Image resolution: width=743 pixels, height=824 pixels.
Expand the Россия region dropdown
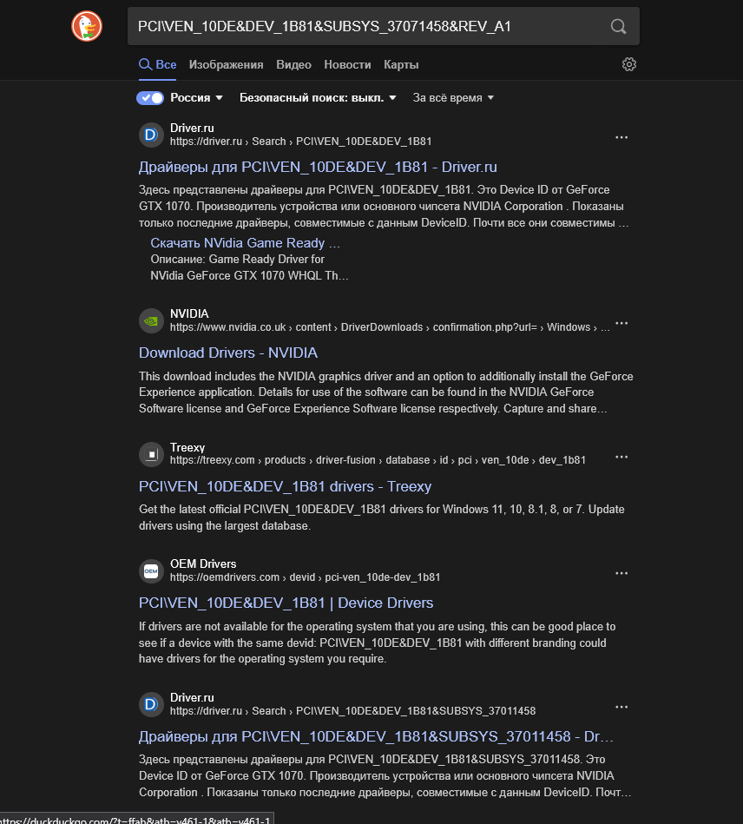(196, 98)
